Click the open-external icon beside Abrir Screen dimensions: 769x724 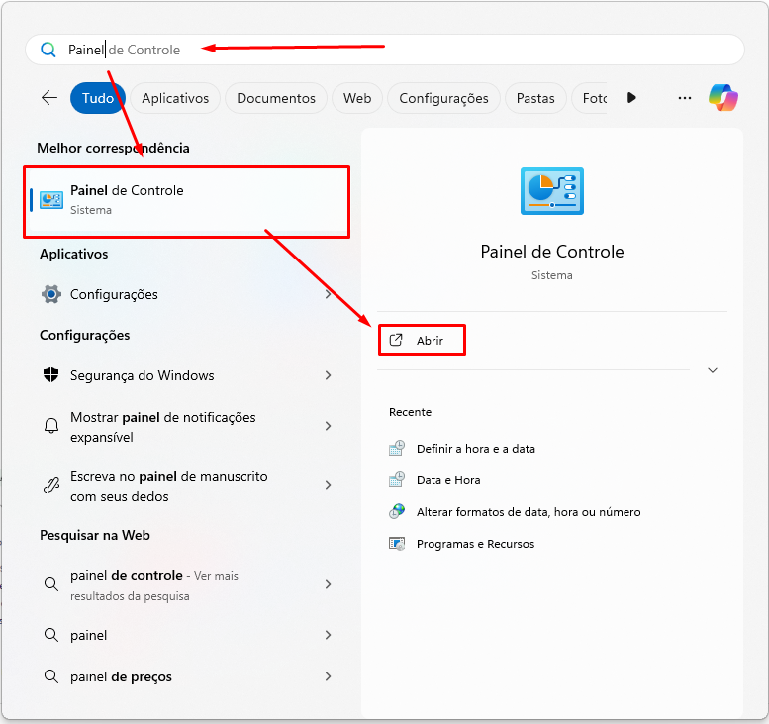(396, 340)
